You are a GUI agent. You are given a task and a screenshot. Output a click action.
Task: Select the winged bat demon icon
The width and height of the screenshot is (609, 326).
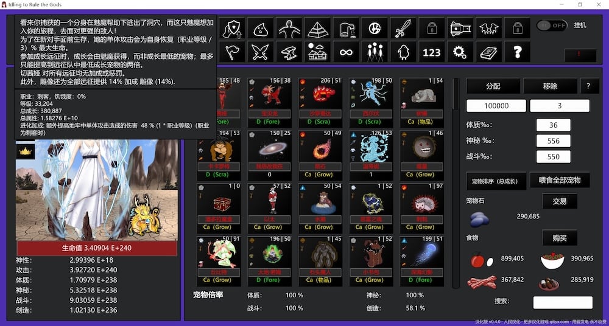(489, 28)
